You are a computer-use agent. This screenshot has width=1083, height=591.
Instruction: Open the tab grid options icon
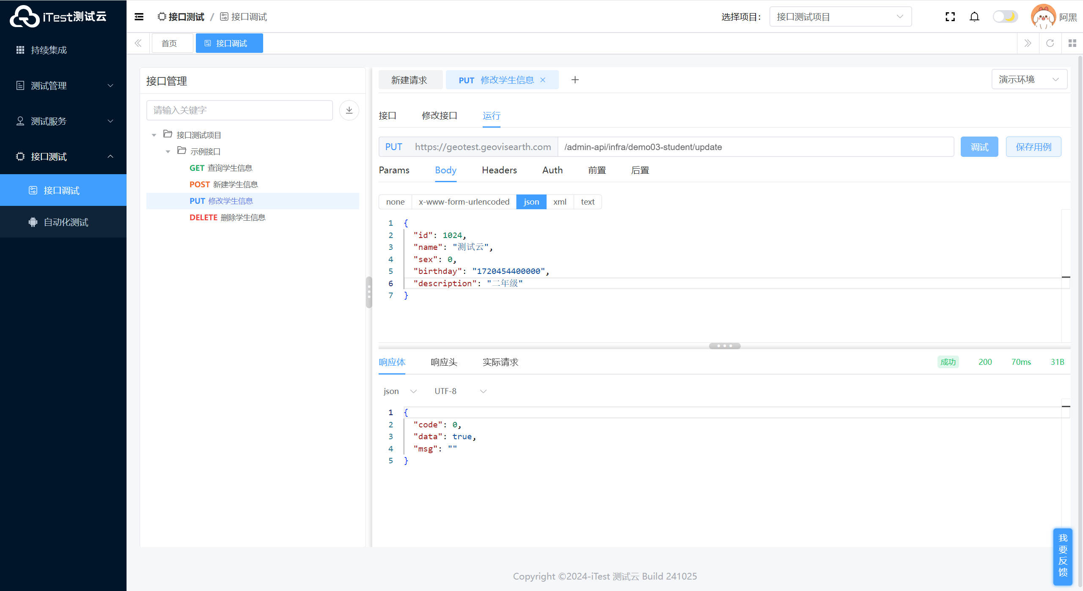coord(1072,43)
